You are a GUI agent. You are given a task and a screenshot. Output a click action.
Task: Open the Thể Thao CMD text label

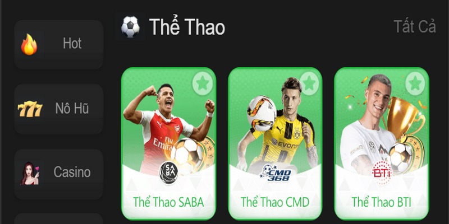click(x=275, y=202)
